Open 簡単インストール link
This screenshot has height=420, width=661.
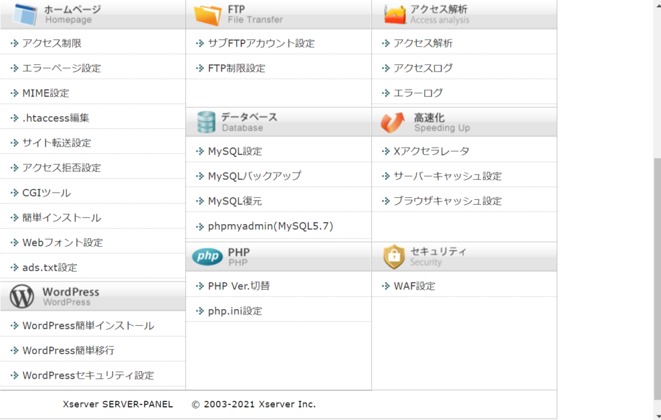(61, 218)
